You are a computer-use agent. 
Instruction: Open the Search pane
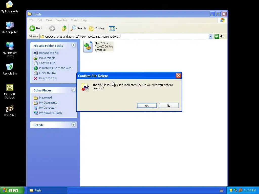pos(78,28)
